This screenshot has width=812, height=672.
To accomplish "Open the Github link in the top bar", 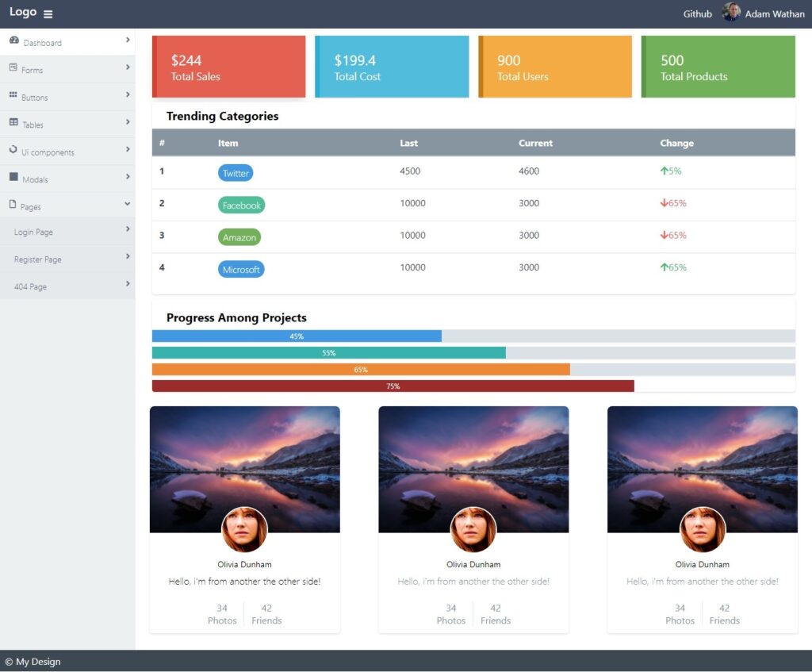I will coord(696,13).
